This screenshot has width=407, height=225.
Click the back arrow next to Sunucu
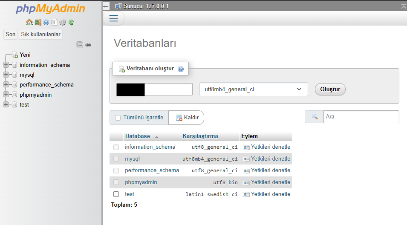[106, 6]
